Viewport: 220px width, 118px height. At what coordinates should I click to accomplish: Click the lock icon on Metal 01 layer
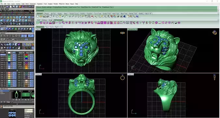pos(11,55)
